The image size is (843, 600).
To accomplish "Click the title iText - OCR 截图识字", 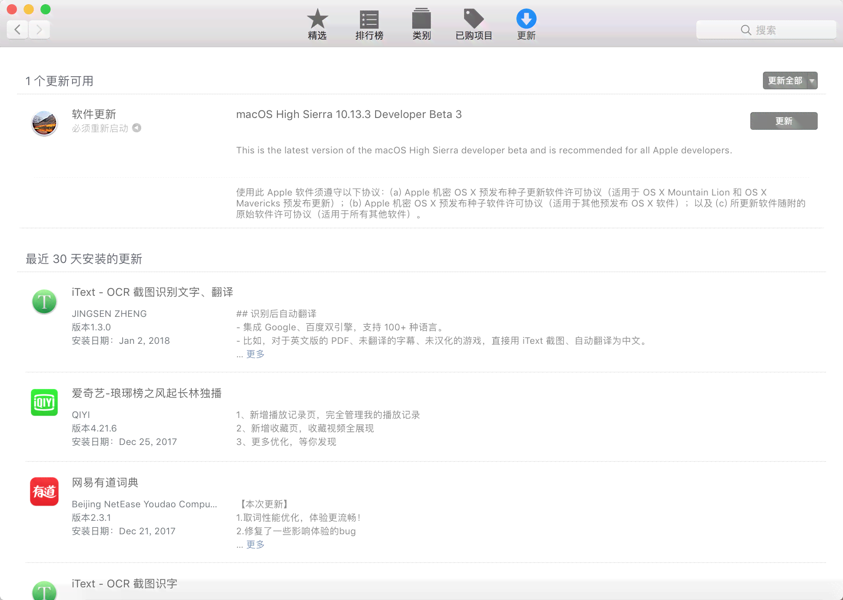I will click(x=124, y=584).
